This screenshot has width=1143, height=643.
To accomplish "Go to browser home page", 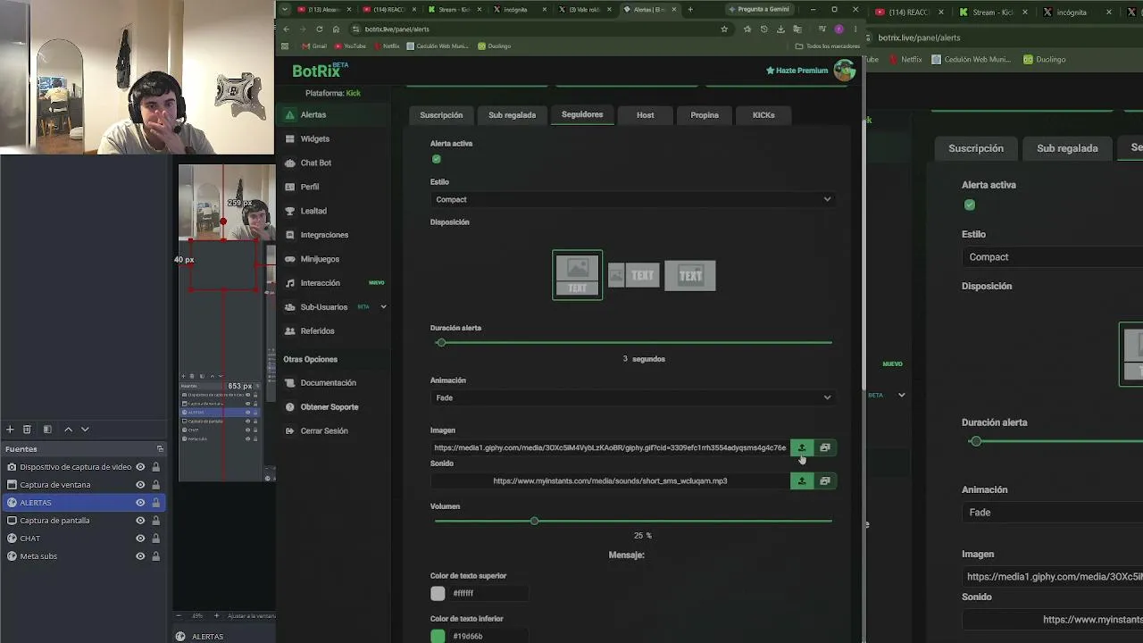I will click(336, 29).
